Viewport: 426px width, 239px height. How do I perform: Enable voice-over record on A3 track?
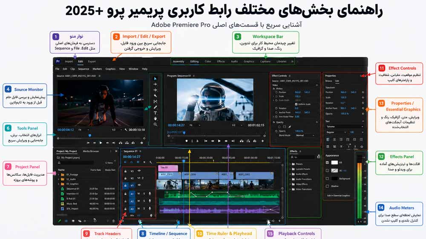point(150,208)
